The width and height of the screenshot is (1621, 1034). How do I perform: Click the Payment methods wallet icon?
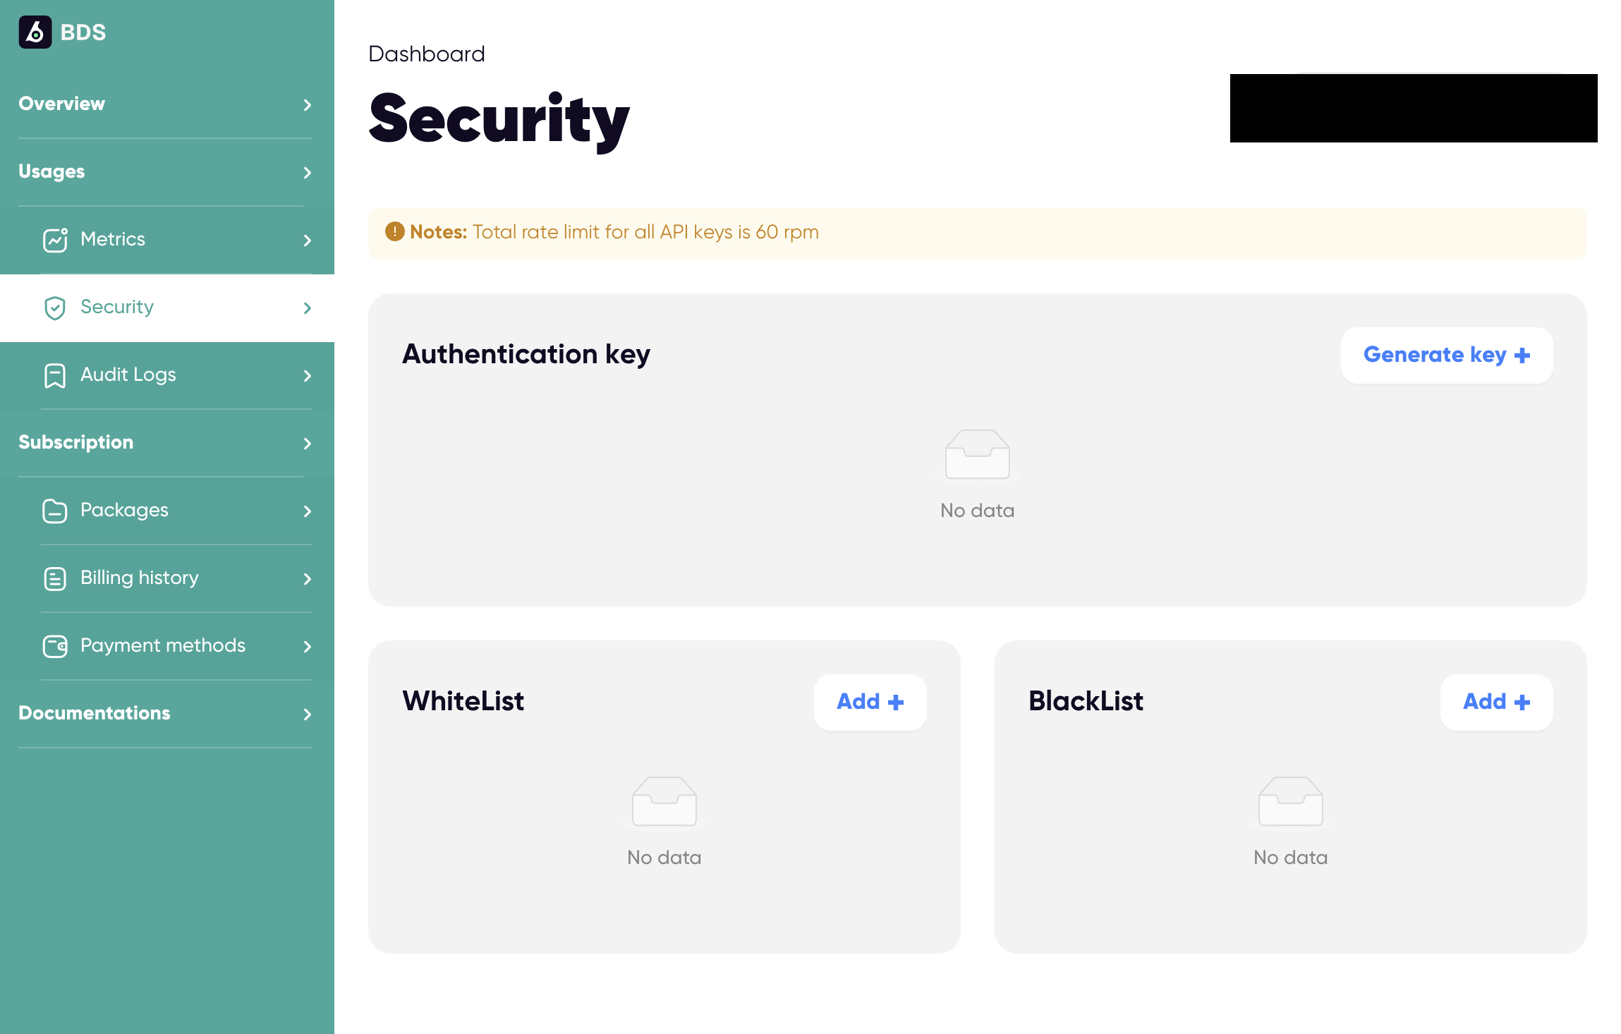click(55, 646)
